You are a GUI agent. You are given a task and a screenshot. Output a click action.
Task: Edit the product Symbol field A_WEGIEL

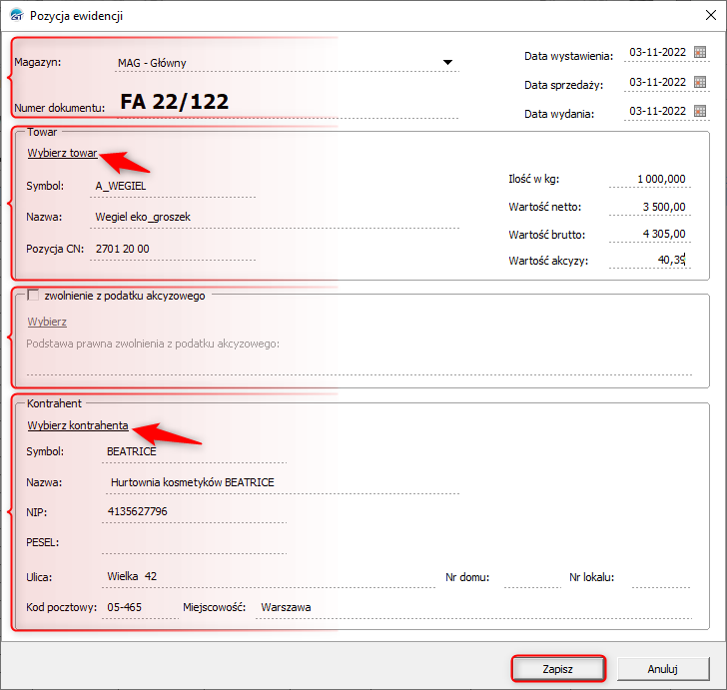pyautogui.click(x=173, y=187)
